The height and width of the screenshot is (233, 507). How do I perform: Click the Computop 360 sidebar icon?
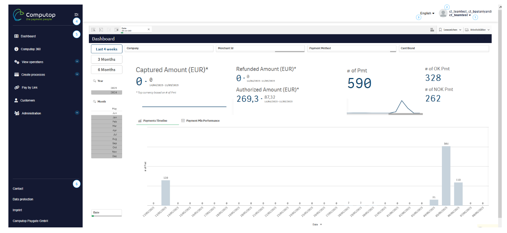(x=16, y=49)
